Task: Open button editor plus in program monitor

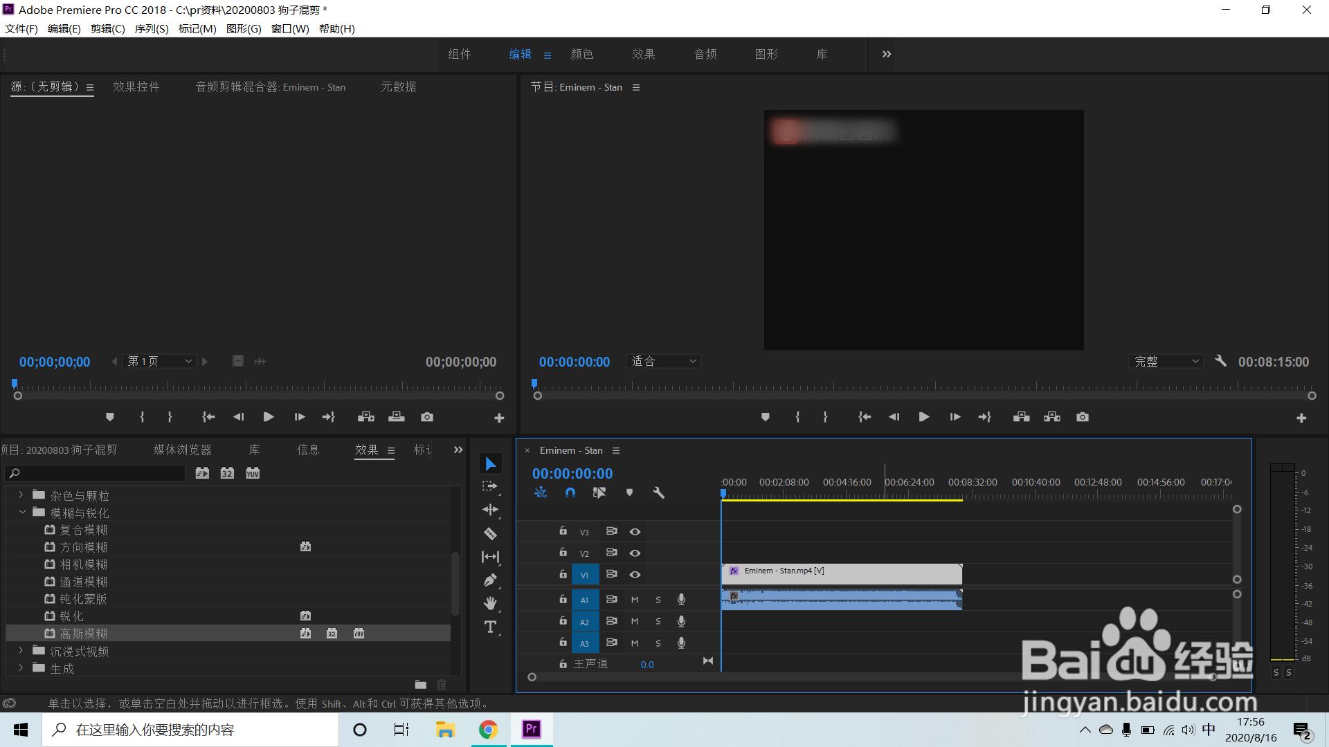Action: coord(1301,418)
